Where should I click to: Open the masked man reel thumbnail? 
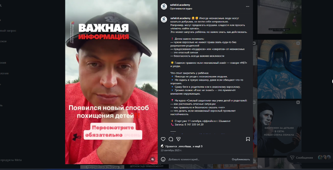click(279, 128)
